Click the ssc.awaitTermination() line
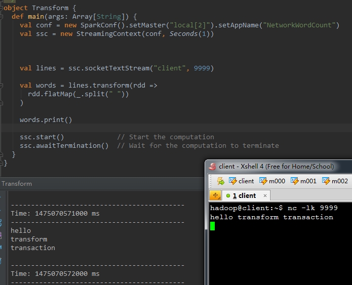352x285 pixels. click(x=64, y=146)
